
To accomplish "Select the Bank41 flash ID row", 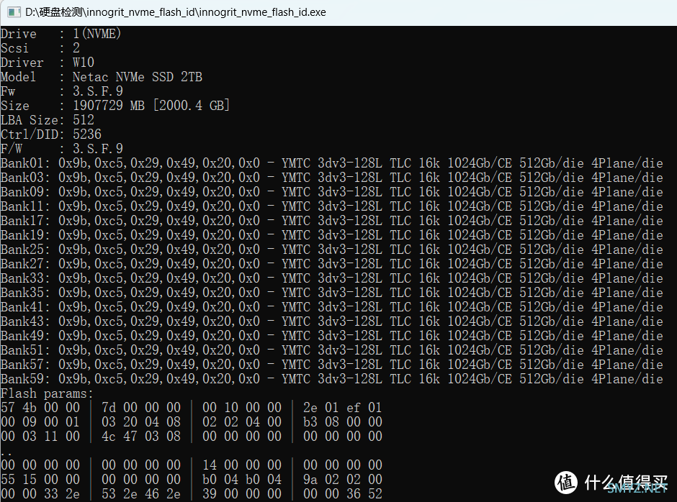I will (331, 306).
